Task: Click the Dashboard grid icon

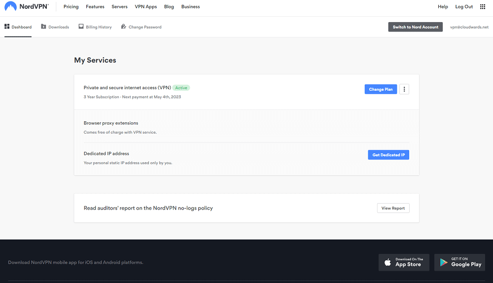Action: [7, 27]
